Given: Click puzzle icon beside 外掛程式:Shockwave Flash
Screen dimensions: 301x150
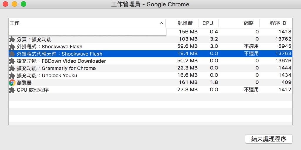Looking at the screenshot, I should click(x=12, y=47).
